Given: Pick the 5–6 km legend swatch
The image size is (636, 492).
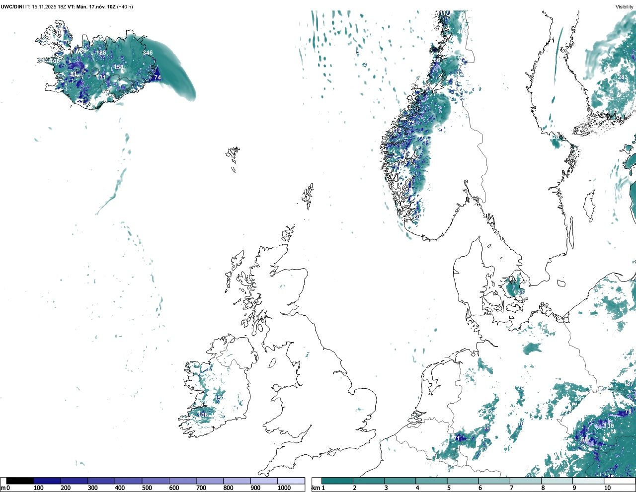Looking at the screenshot, I should [x=463, y=481].
